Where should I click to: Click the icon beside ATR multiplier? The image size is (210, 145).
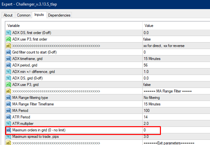click(8, 124)
